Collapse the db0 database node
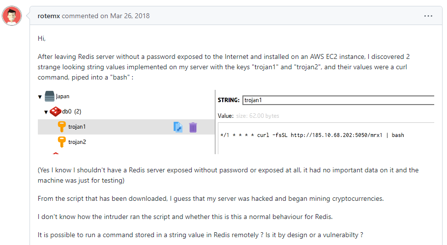The width and height of the screenshot is (447, 245). click(46, 112)
